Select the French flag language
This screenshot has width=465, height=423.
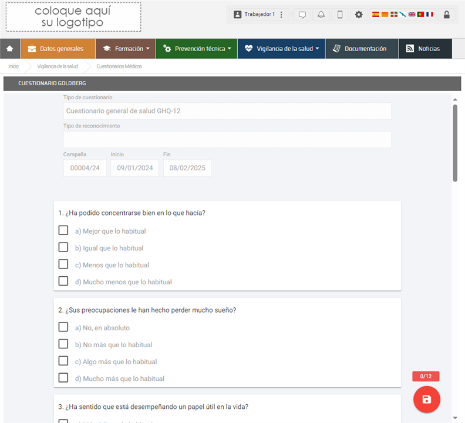pyautogui.click(x=430, y=14)
